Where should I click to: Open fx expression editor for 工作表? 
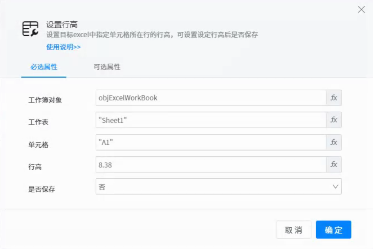click(x=334, y=120)
